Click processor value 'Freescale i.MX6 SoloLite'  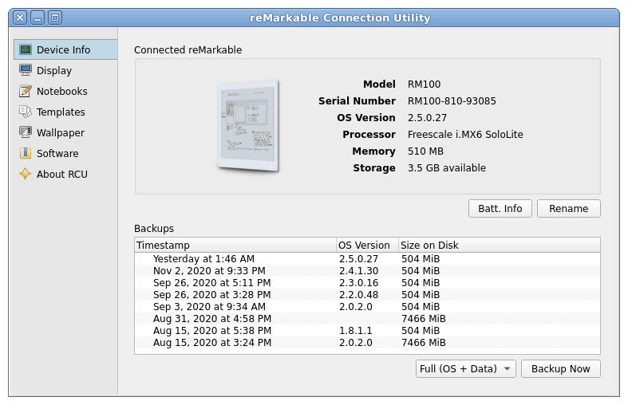465,135
